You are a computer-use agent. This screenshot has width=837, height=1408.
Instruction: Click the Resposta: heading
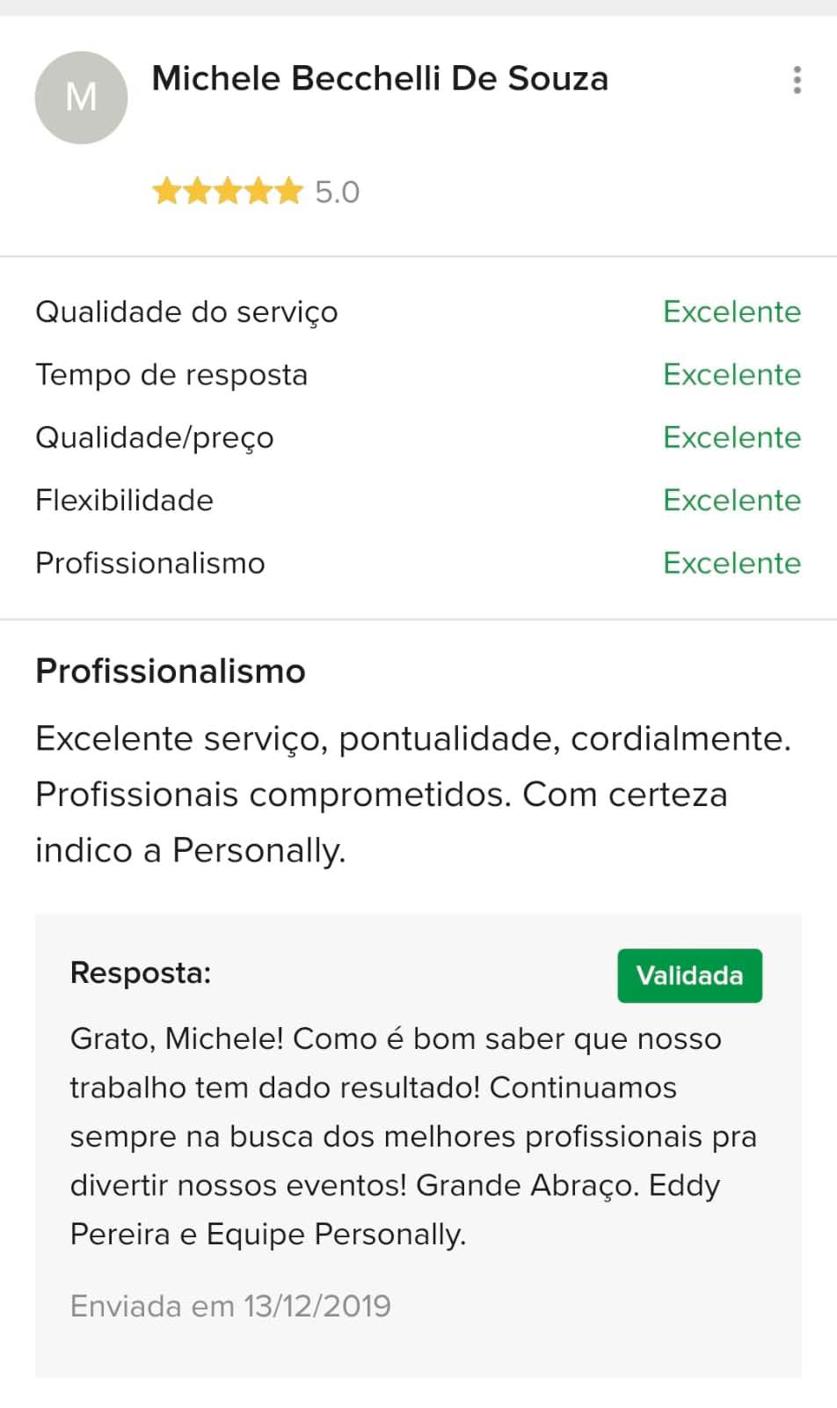tap(141, 973)
